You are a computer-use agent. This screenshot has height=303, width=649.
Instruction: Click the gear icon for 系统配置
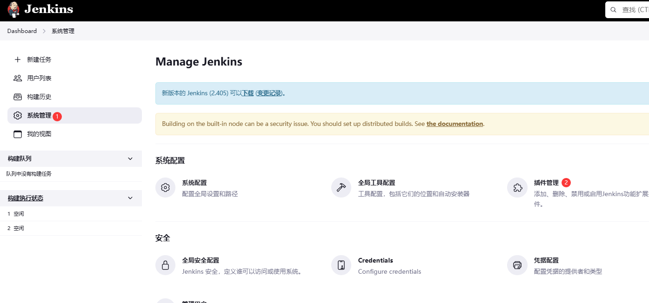tap(165, 188)
